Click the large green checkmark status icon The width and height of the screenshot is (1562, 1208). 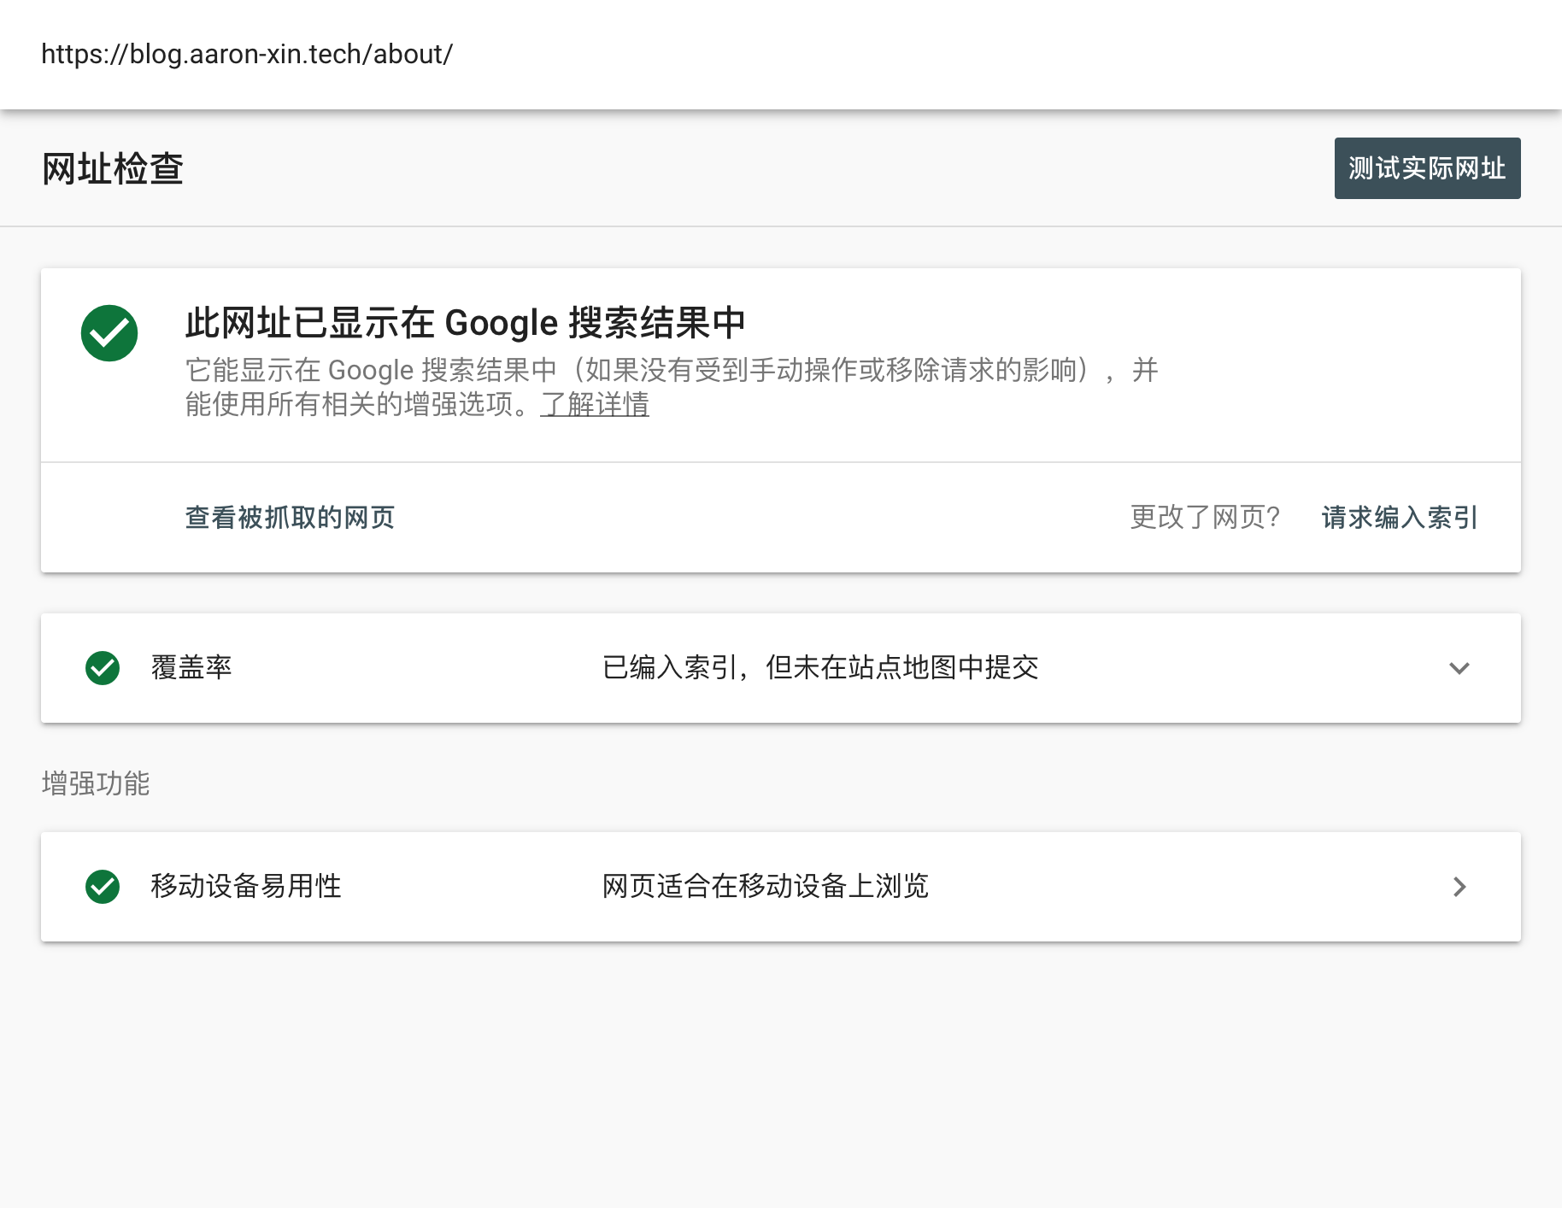coord(109,333)
